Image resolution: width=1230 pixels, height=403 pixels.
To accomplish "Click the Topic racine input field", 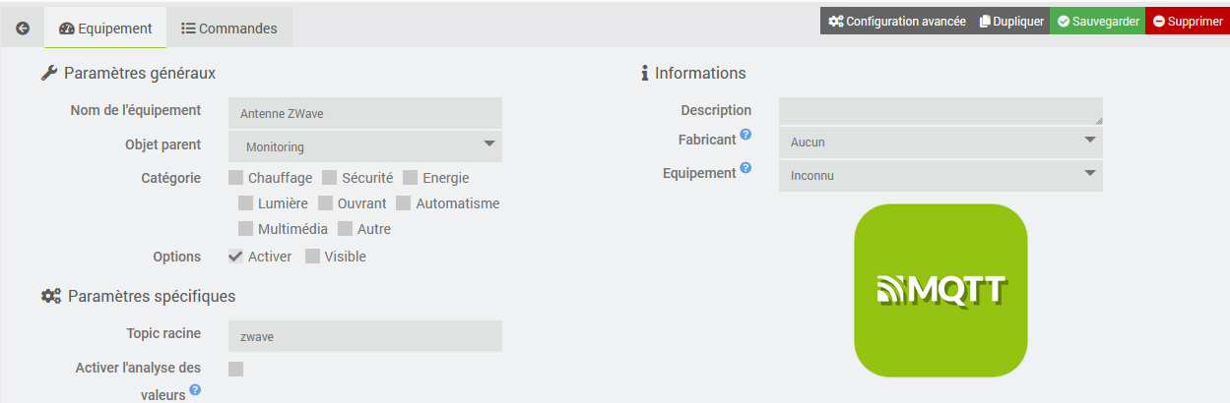I will point(364,336).
